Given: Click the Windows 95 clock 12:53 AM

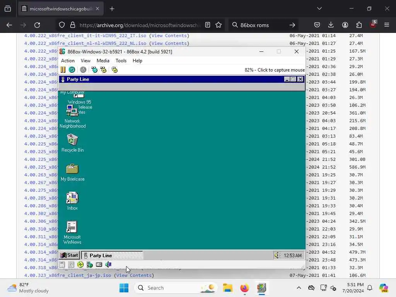Looking at the screenshot, I should (x=292, y=256).
